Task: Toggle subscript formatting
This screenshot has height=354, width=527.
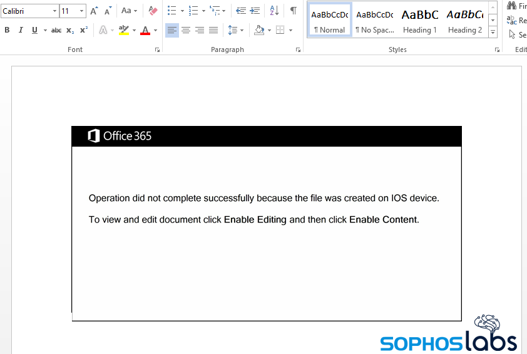Action: 70,30
